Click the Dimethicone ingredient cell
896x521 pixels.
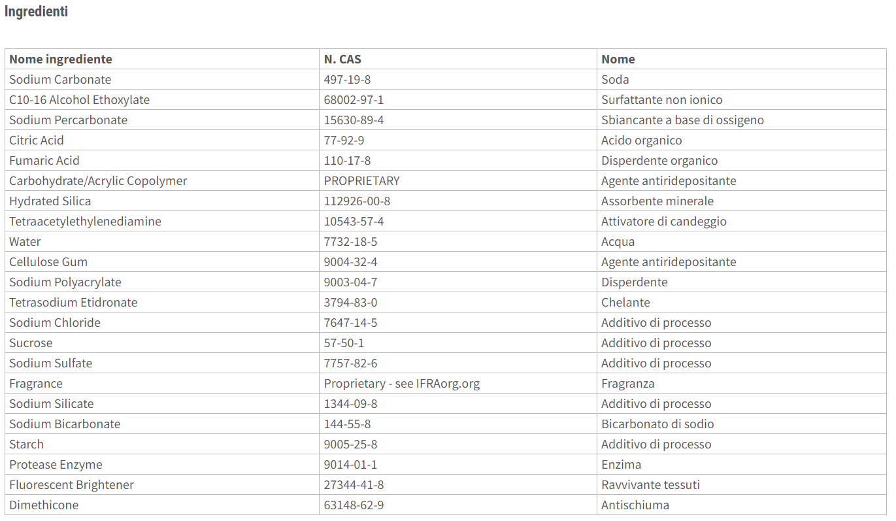(x=162, y=505)
